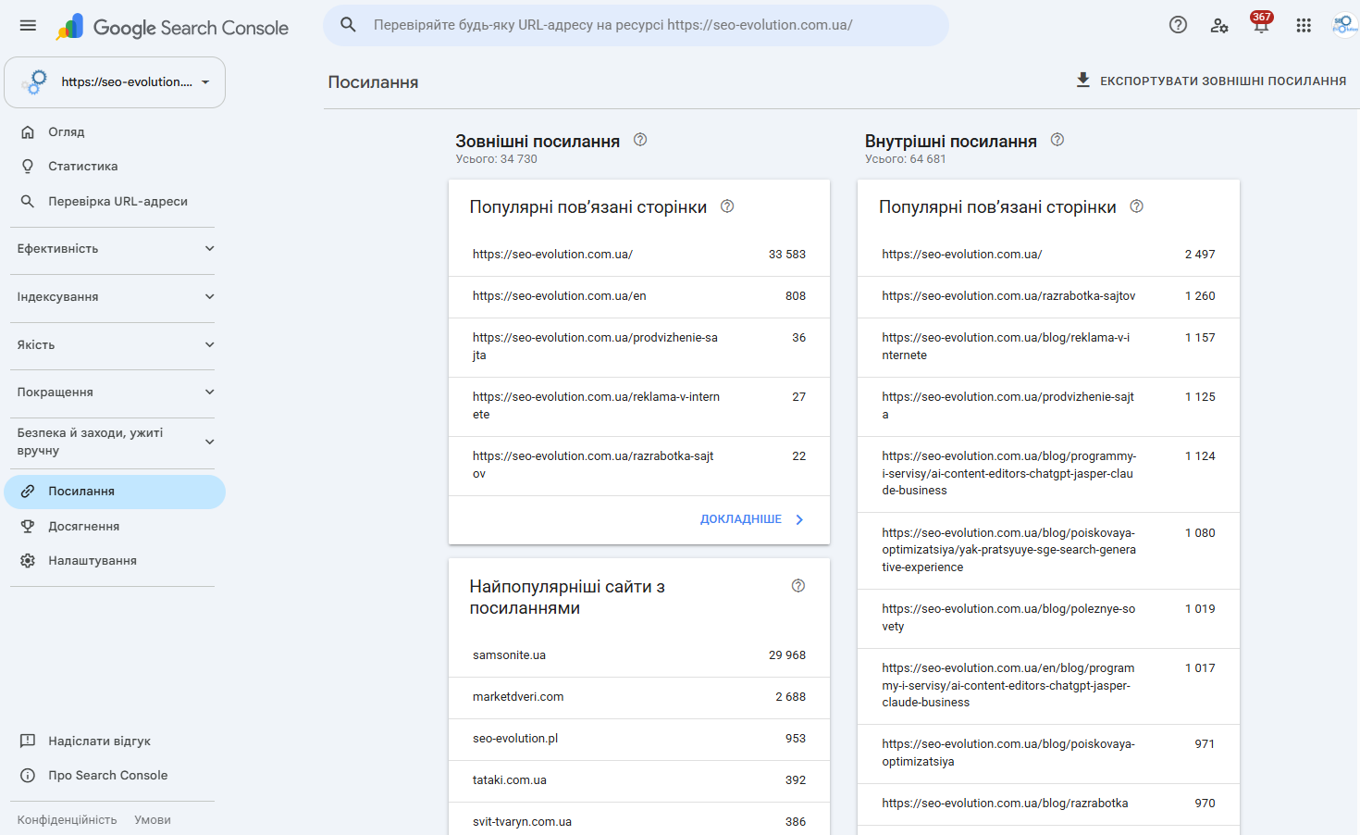This screenshot has height=835, width=1360.
Task: Expand the Покращення section
Action: pos(115,393)
